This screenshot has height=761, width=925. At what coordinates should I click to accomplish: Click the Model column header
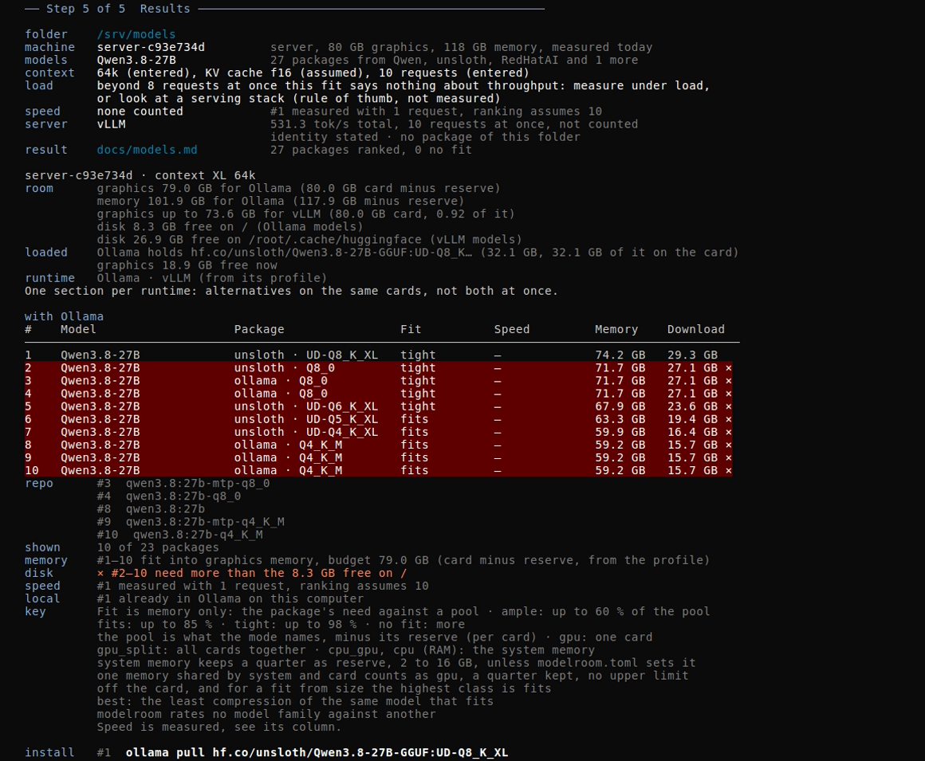point(78,330)
